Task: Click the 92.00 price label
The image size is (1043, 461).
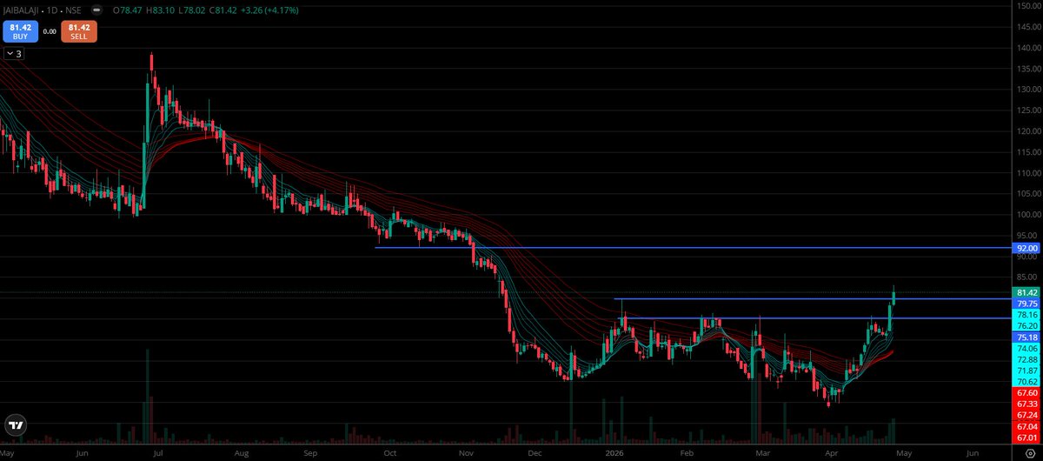Action: (1026, 248)
